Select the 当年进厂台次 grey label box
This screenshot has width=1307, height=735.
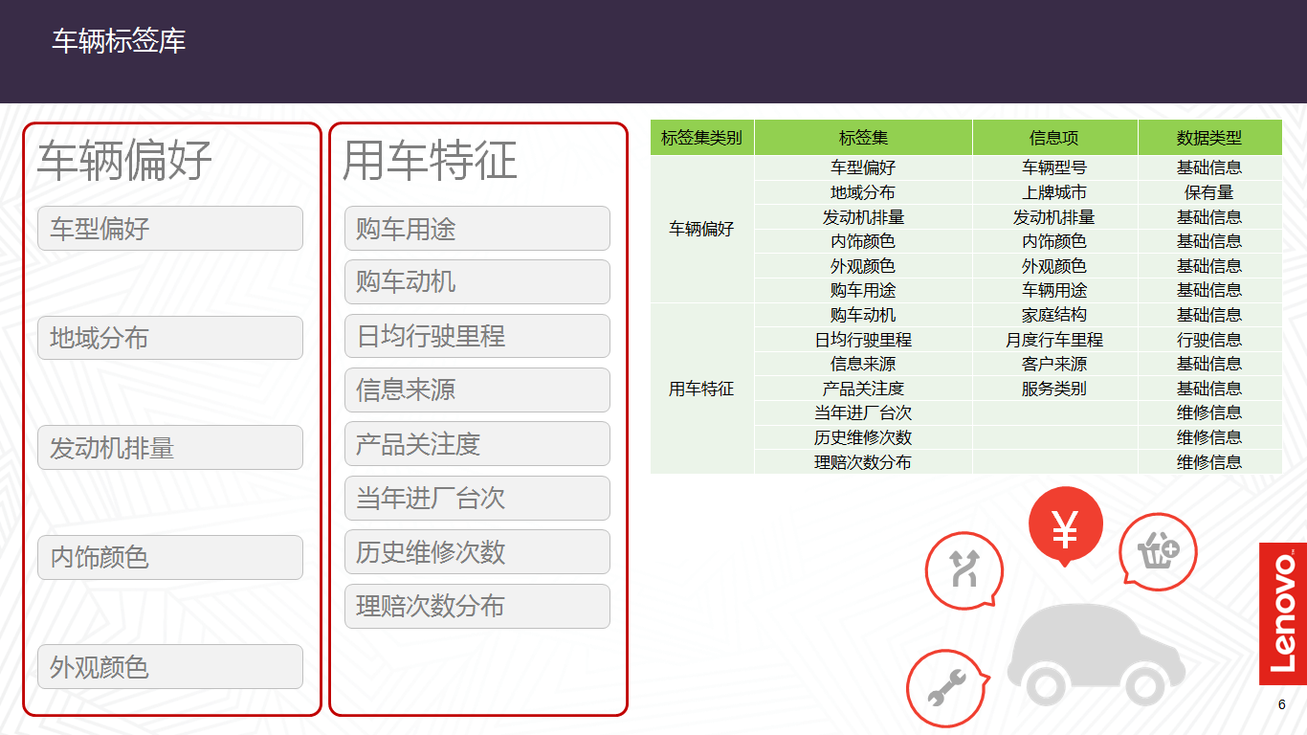477,498
